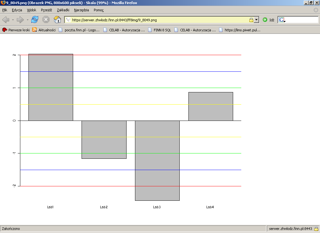
Task: Click the Zakończono status text
Action: point(11,229)
